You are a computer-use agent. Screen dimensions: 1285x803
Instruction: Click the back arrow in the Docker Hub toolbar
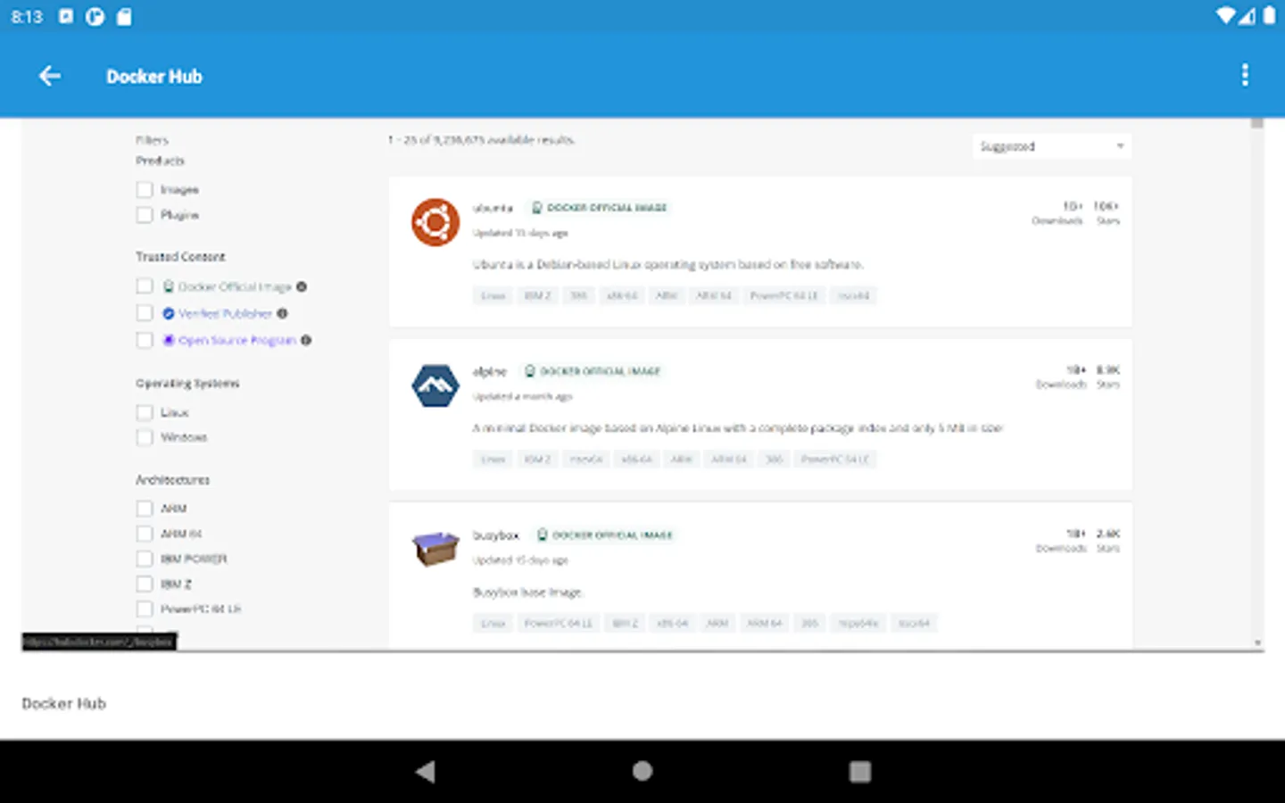click(50, 76)
